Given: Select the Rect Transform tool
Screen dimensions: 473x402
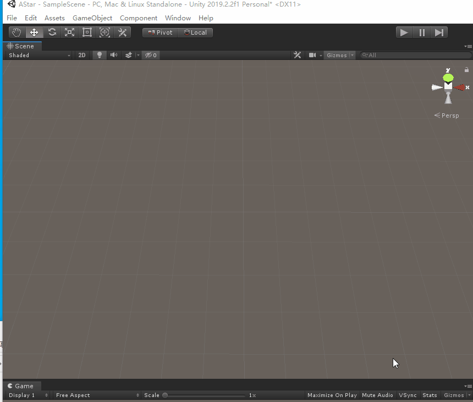Looking at the screenshot, I should 87,32.
